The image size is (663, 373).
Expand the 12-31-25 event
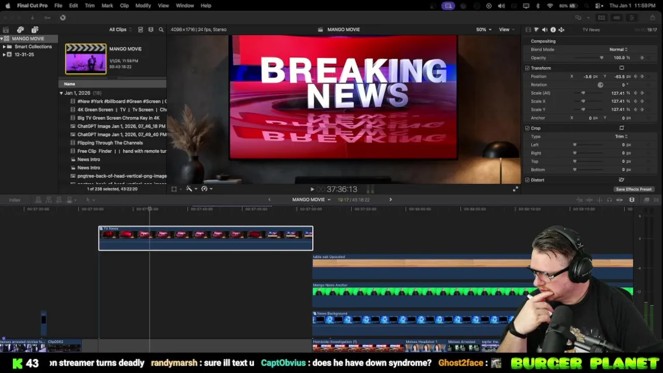coord(4,54)
